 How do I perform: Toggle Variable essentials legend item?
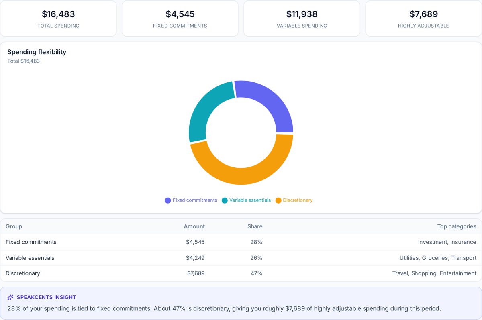click(x=246, y=200)
